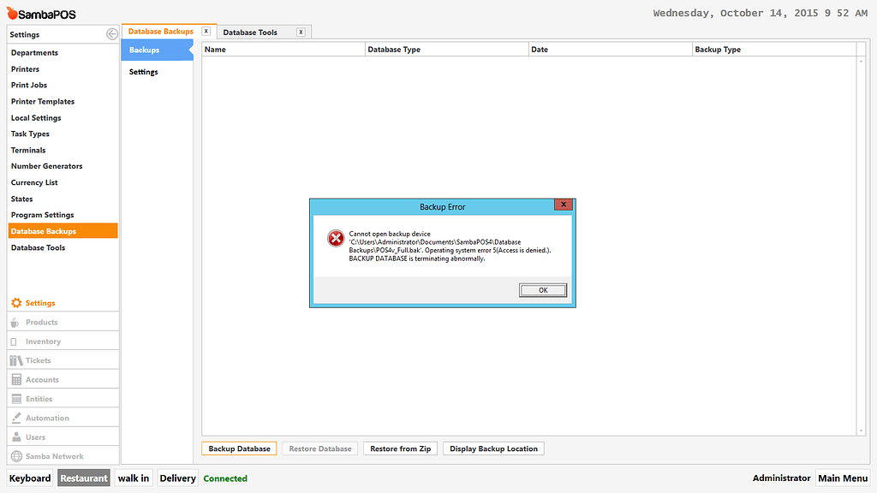Click the Inventory icon

click(x=14, y=342)
